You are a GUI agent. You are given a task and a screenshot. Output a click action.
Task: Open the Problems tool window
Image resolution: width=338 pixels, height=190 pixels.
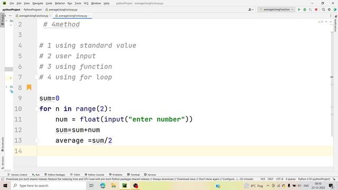coord(116,175)
